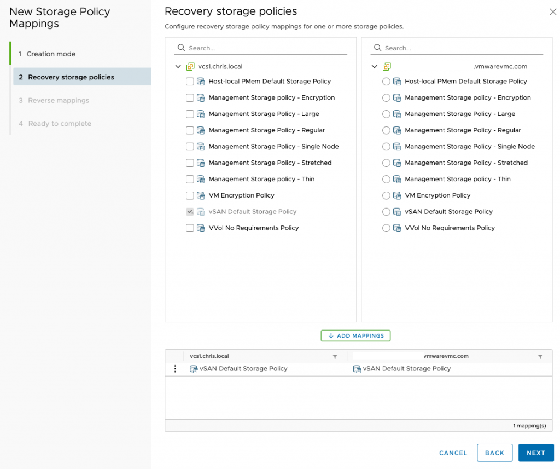560x469 pixels.
Task: Check left Management Storage policy - Thin
Action: pyautogui.click(x=190, y=179)
